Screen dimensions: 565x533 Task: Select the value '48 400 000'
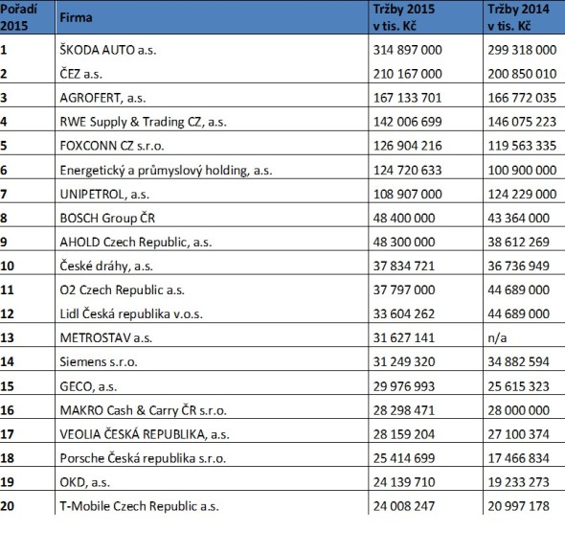pyautogui.click(x=404, y=218)
